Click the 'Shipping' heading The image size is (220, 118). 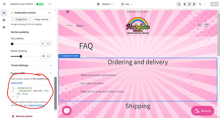point(138,106)
